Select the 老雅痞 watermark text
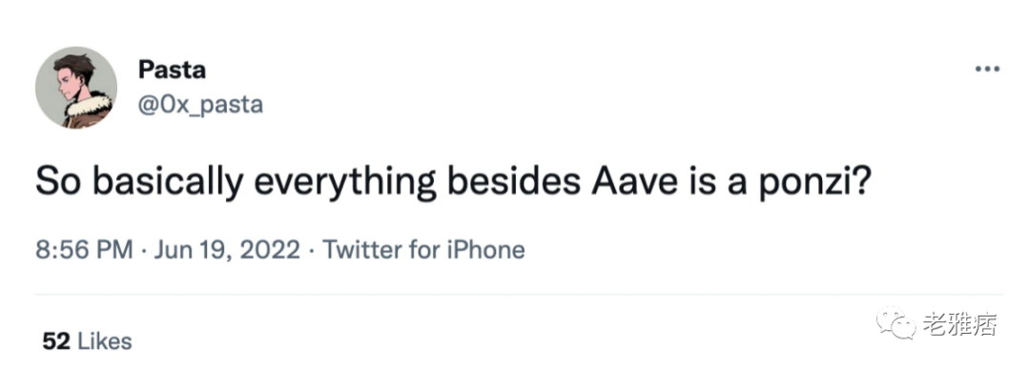Image resolution: width=1030 pixels, height=369 pixels. coord(959,324)
